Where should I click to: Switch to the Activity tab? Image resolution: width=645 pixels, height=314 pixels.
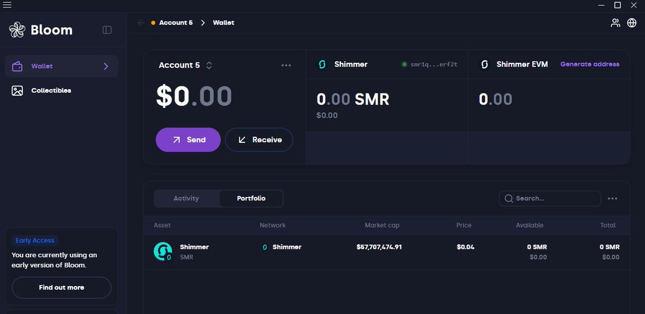187,199
